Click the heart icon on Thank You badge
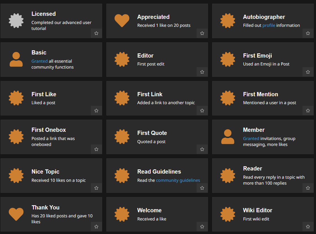The width and height of the screenshot is (316, 234). click(16, 214)
